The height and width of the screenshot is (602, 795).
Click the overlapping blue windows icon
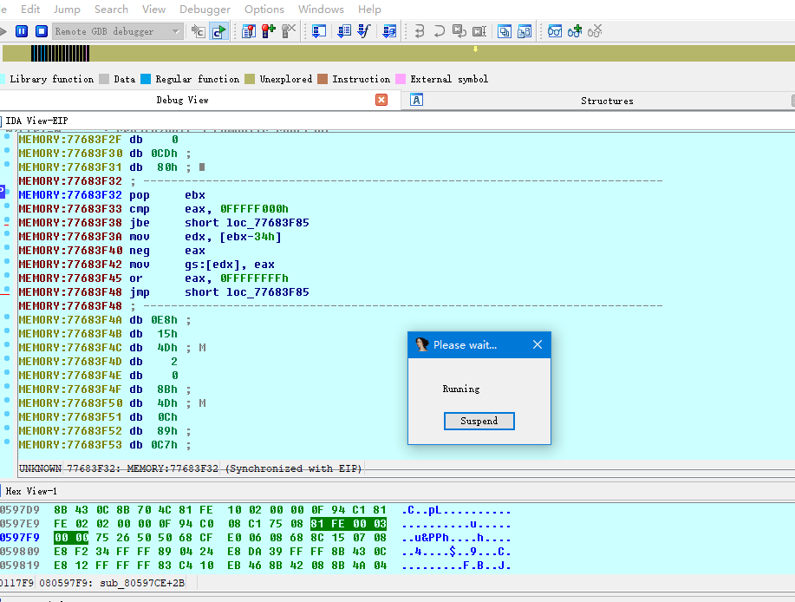(505, 31)
